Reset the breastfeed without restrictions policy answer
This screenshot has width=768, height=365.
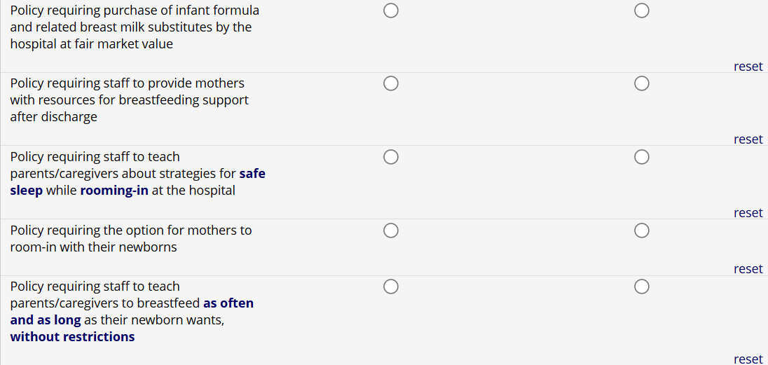click(748, 359)
